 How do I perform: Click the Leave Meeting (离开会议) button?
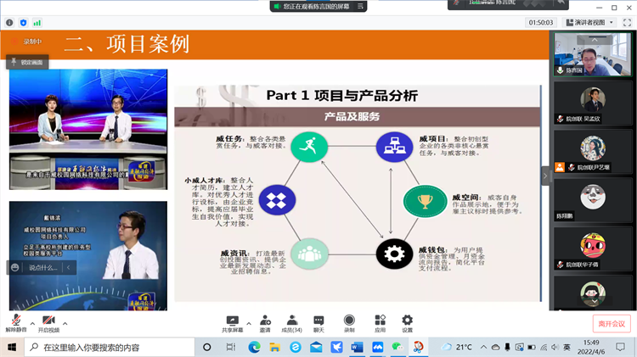click(611, 323)
